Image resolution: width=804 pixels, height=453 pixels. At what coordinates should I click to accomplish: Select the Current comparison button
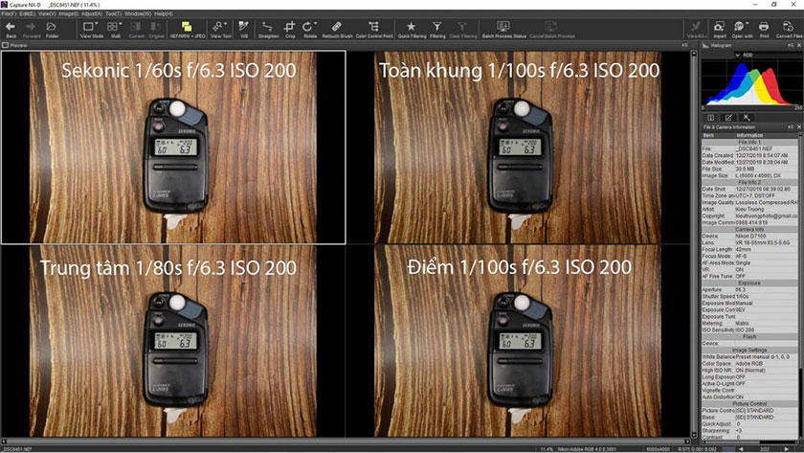(136, 30)
